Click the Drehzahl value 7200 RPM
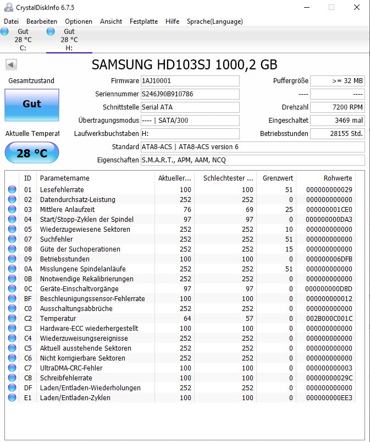This screenshot has width=370, height=442. pyautogui.click(x=338, y=107)
